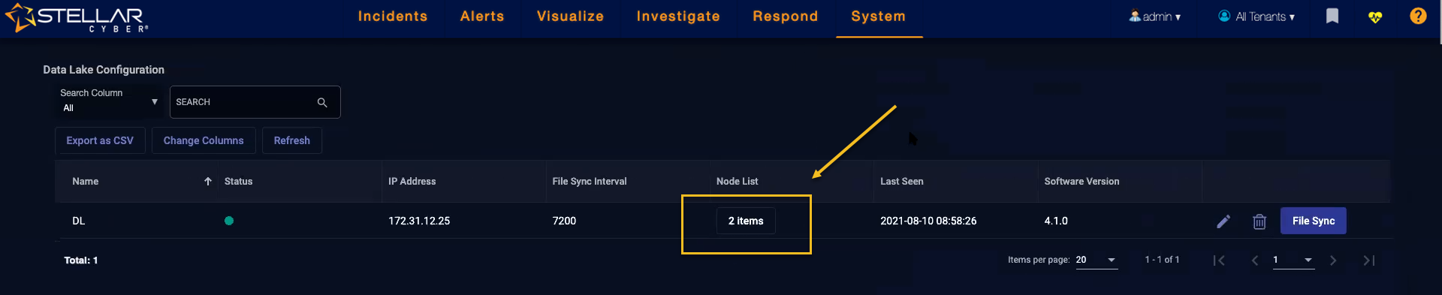1442x295 pixels.
Task: Click Export as CSV button
Action: click(x=100, y=140)
